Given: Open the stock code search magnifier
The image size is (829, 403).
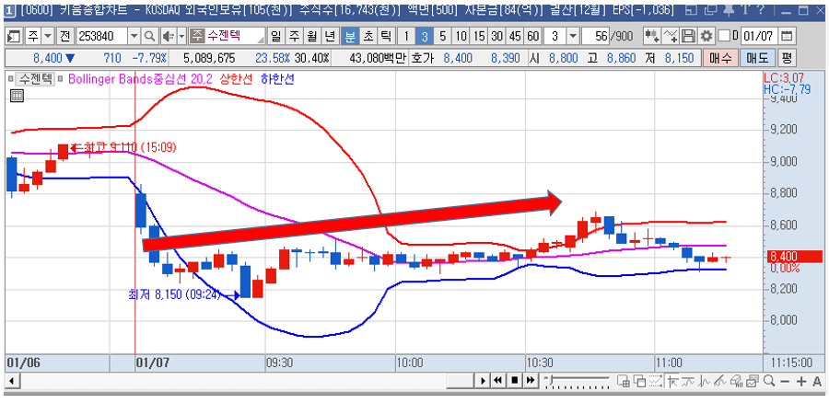Looking at the screenshot, I should [150, 37].
